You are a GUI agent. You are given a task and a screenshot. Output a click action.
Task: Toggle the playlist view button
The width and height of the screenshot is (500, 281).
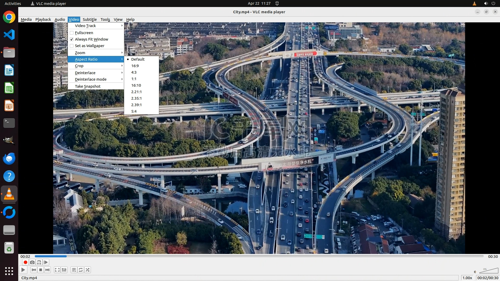coord(74,270)
